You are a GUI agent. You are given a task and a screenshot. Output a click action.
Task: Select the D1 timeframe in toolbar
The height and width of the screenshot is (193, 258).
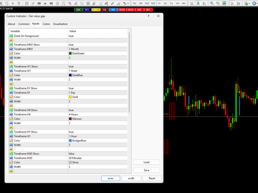click(171, 4)
